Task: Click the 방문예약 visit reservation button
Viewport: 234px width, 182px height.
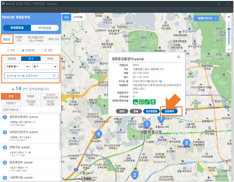Action: [x=169, y=111]
